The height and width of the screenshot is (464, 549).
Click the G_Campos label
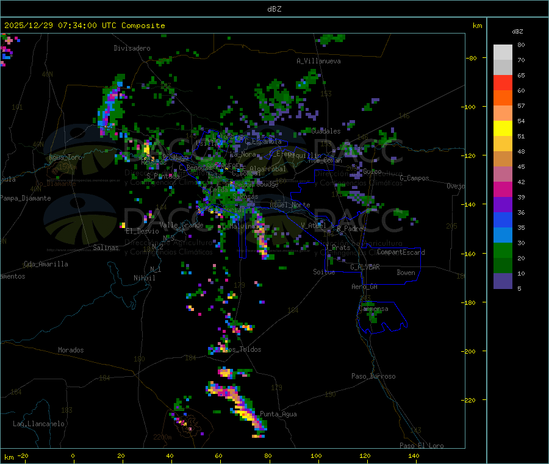(x=414, y=178)
